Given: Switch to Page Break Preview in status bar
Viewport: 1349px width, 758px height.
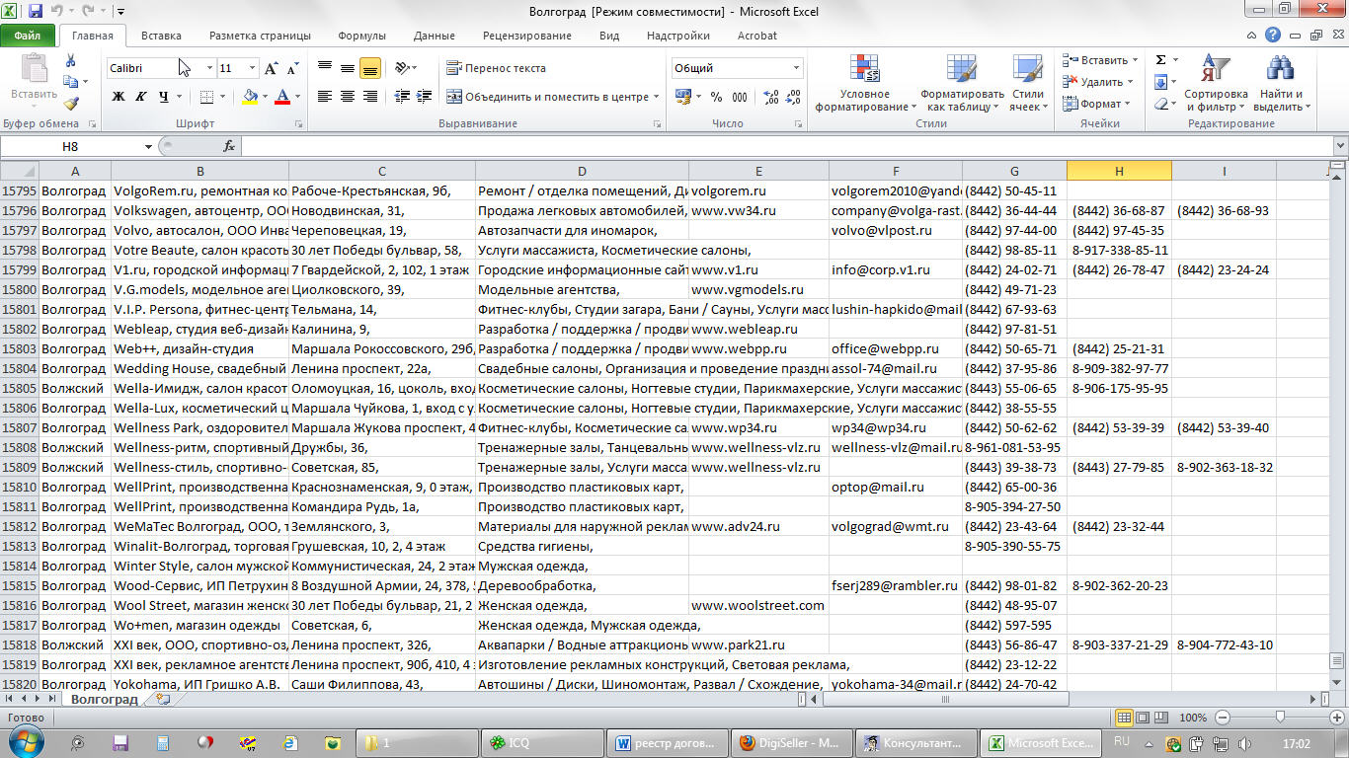Looking at the screenshot, I should point(1162,718).
